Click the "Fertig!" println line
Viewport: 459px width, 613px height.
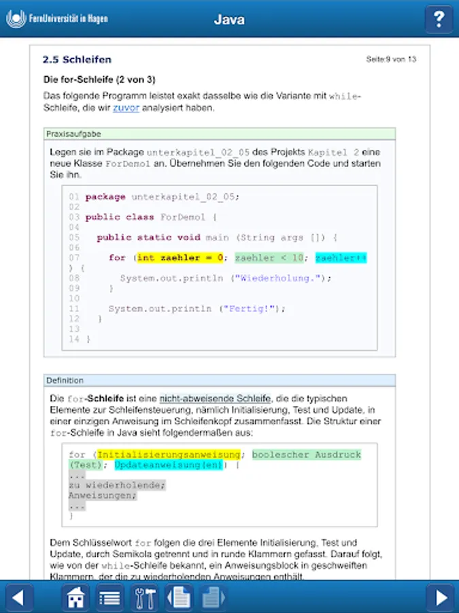tap(197, 309)
